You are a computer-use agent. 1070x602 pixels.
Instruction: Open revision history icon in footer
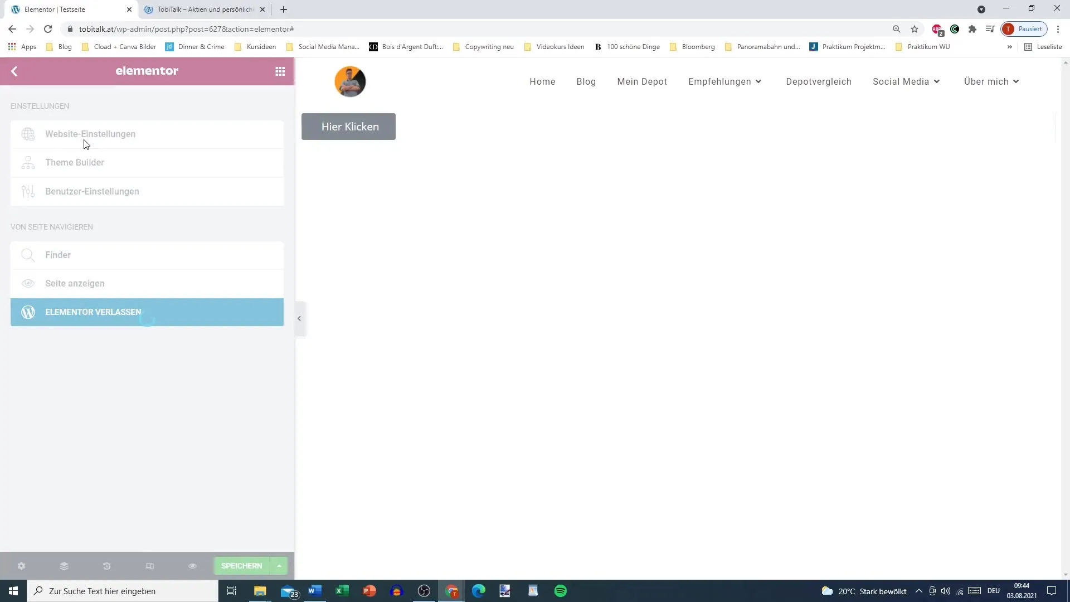107,566
